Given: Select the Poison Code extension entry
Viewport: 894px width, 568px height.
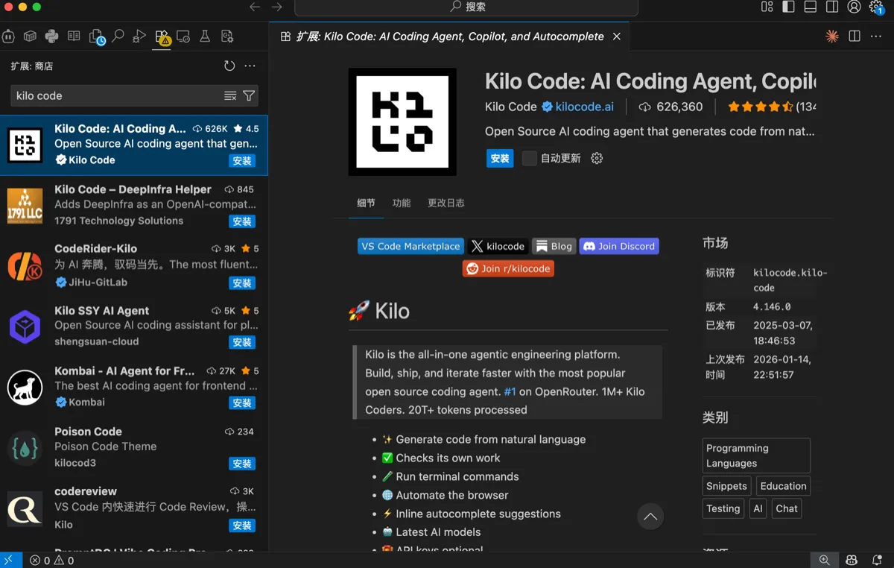Looking at the screenshot, I should pos(134,447).
